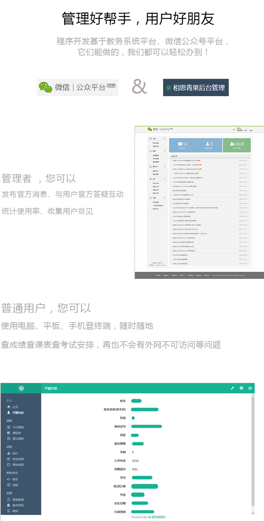Click the swirl logo in the teal header

[21, 388]
